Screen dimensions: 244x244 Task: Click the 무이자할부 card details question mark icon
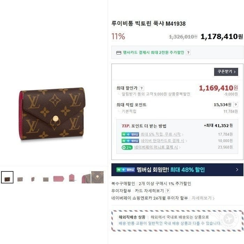168,191
